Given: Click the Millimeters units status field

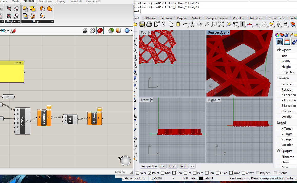Looking at the screenshot, I should click(x=190, y=178).
